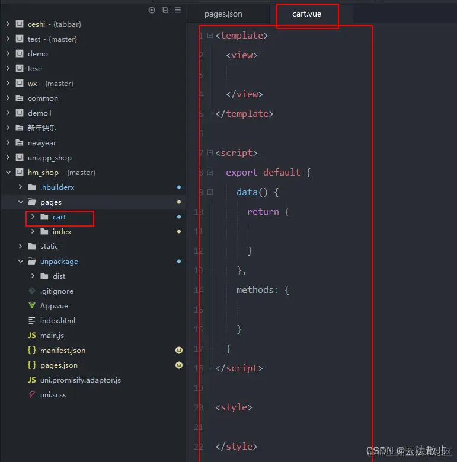
Task: Click the modified M badge beside manifest.json
Action: point(179,350)
